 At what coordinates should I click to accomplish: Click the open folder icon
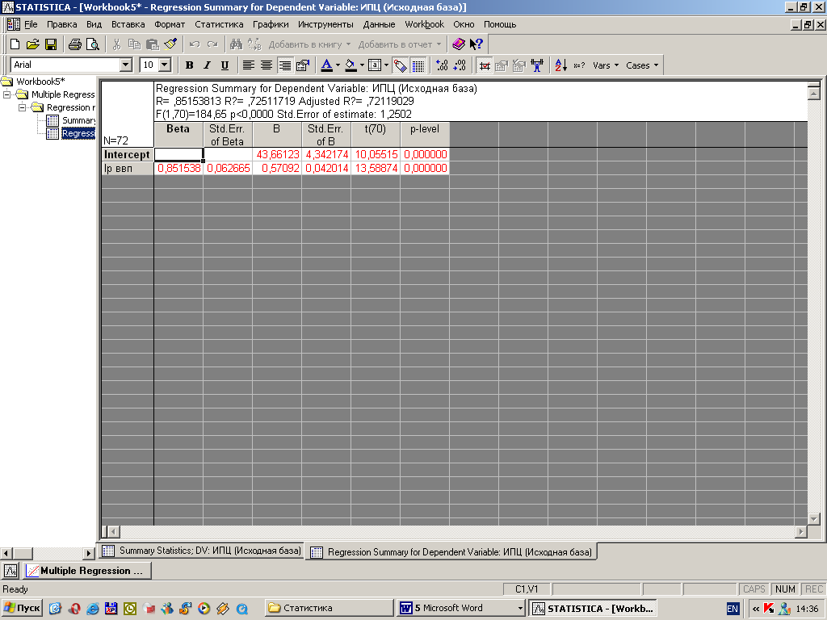(x=32, y=44)
